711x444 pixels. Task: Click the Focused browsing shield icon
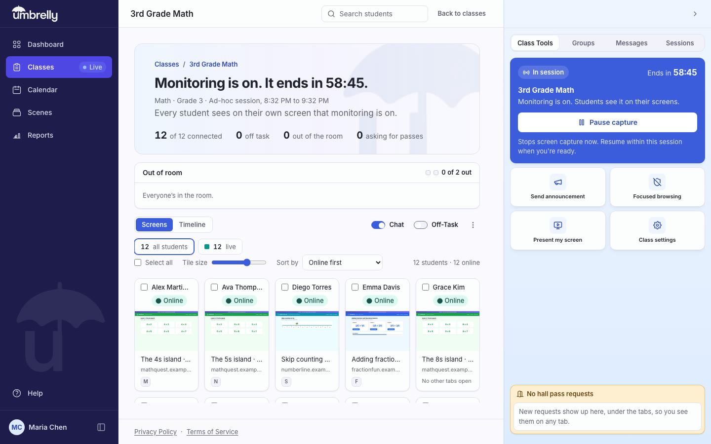(657, 182)
